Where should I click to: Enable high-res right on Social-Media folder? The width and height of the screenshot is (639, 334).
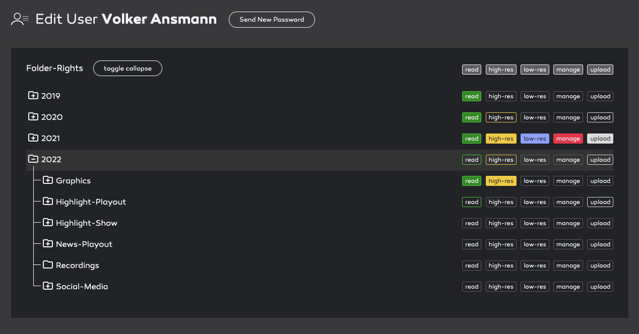click(501, 287)
